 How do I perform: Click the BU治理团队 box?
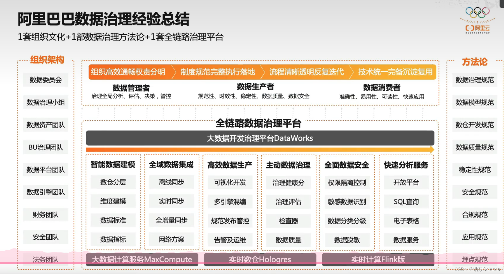(46, 147)
